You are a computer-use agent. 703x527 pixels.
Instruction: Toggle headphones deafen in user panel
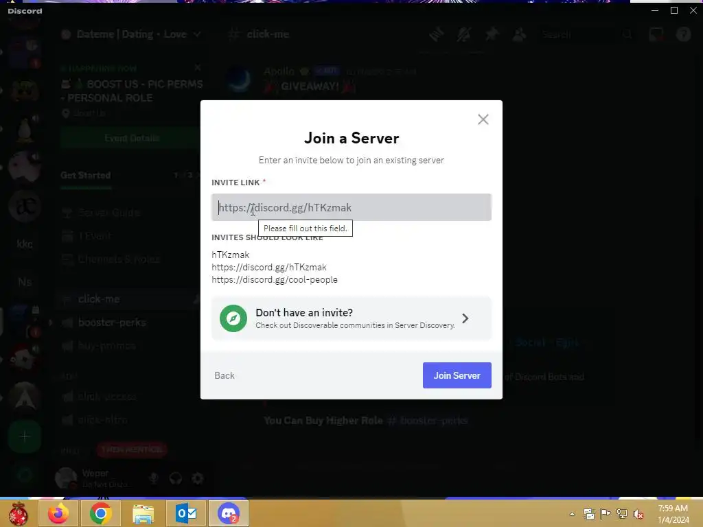point(176,478)
